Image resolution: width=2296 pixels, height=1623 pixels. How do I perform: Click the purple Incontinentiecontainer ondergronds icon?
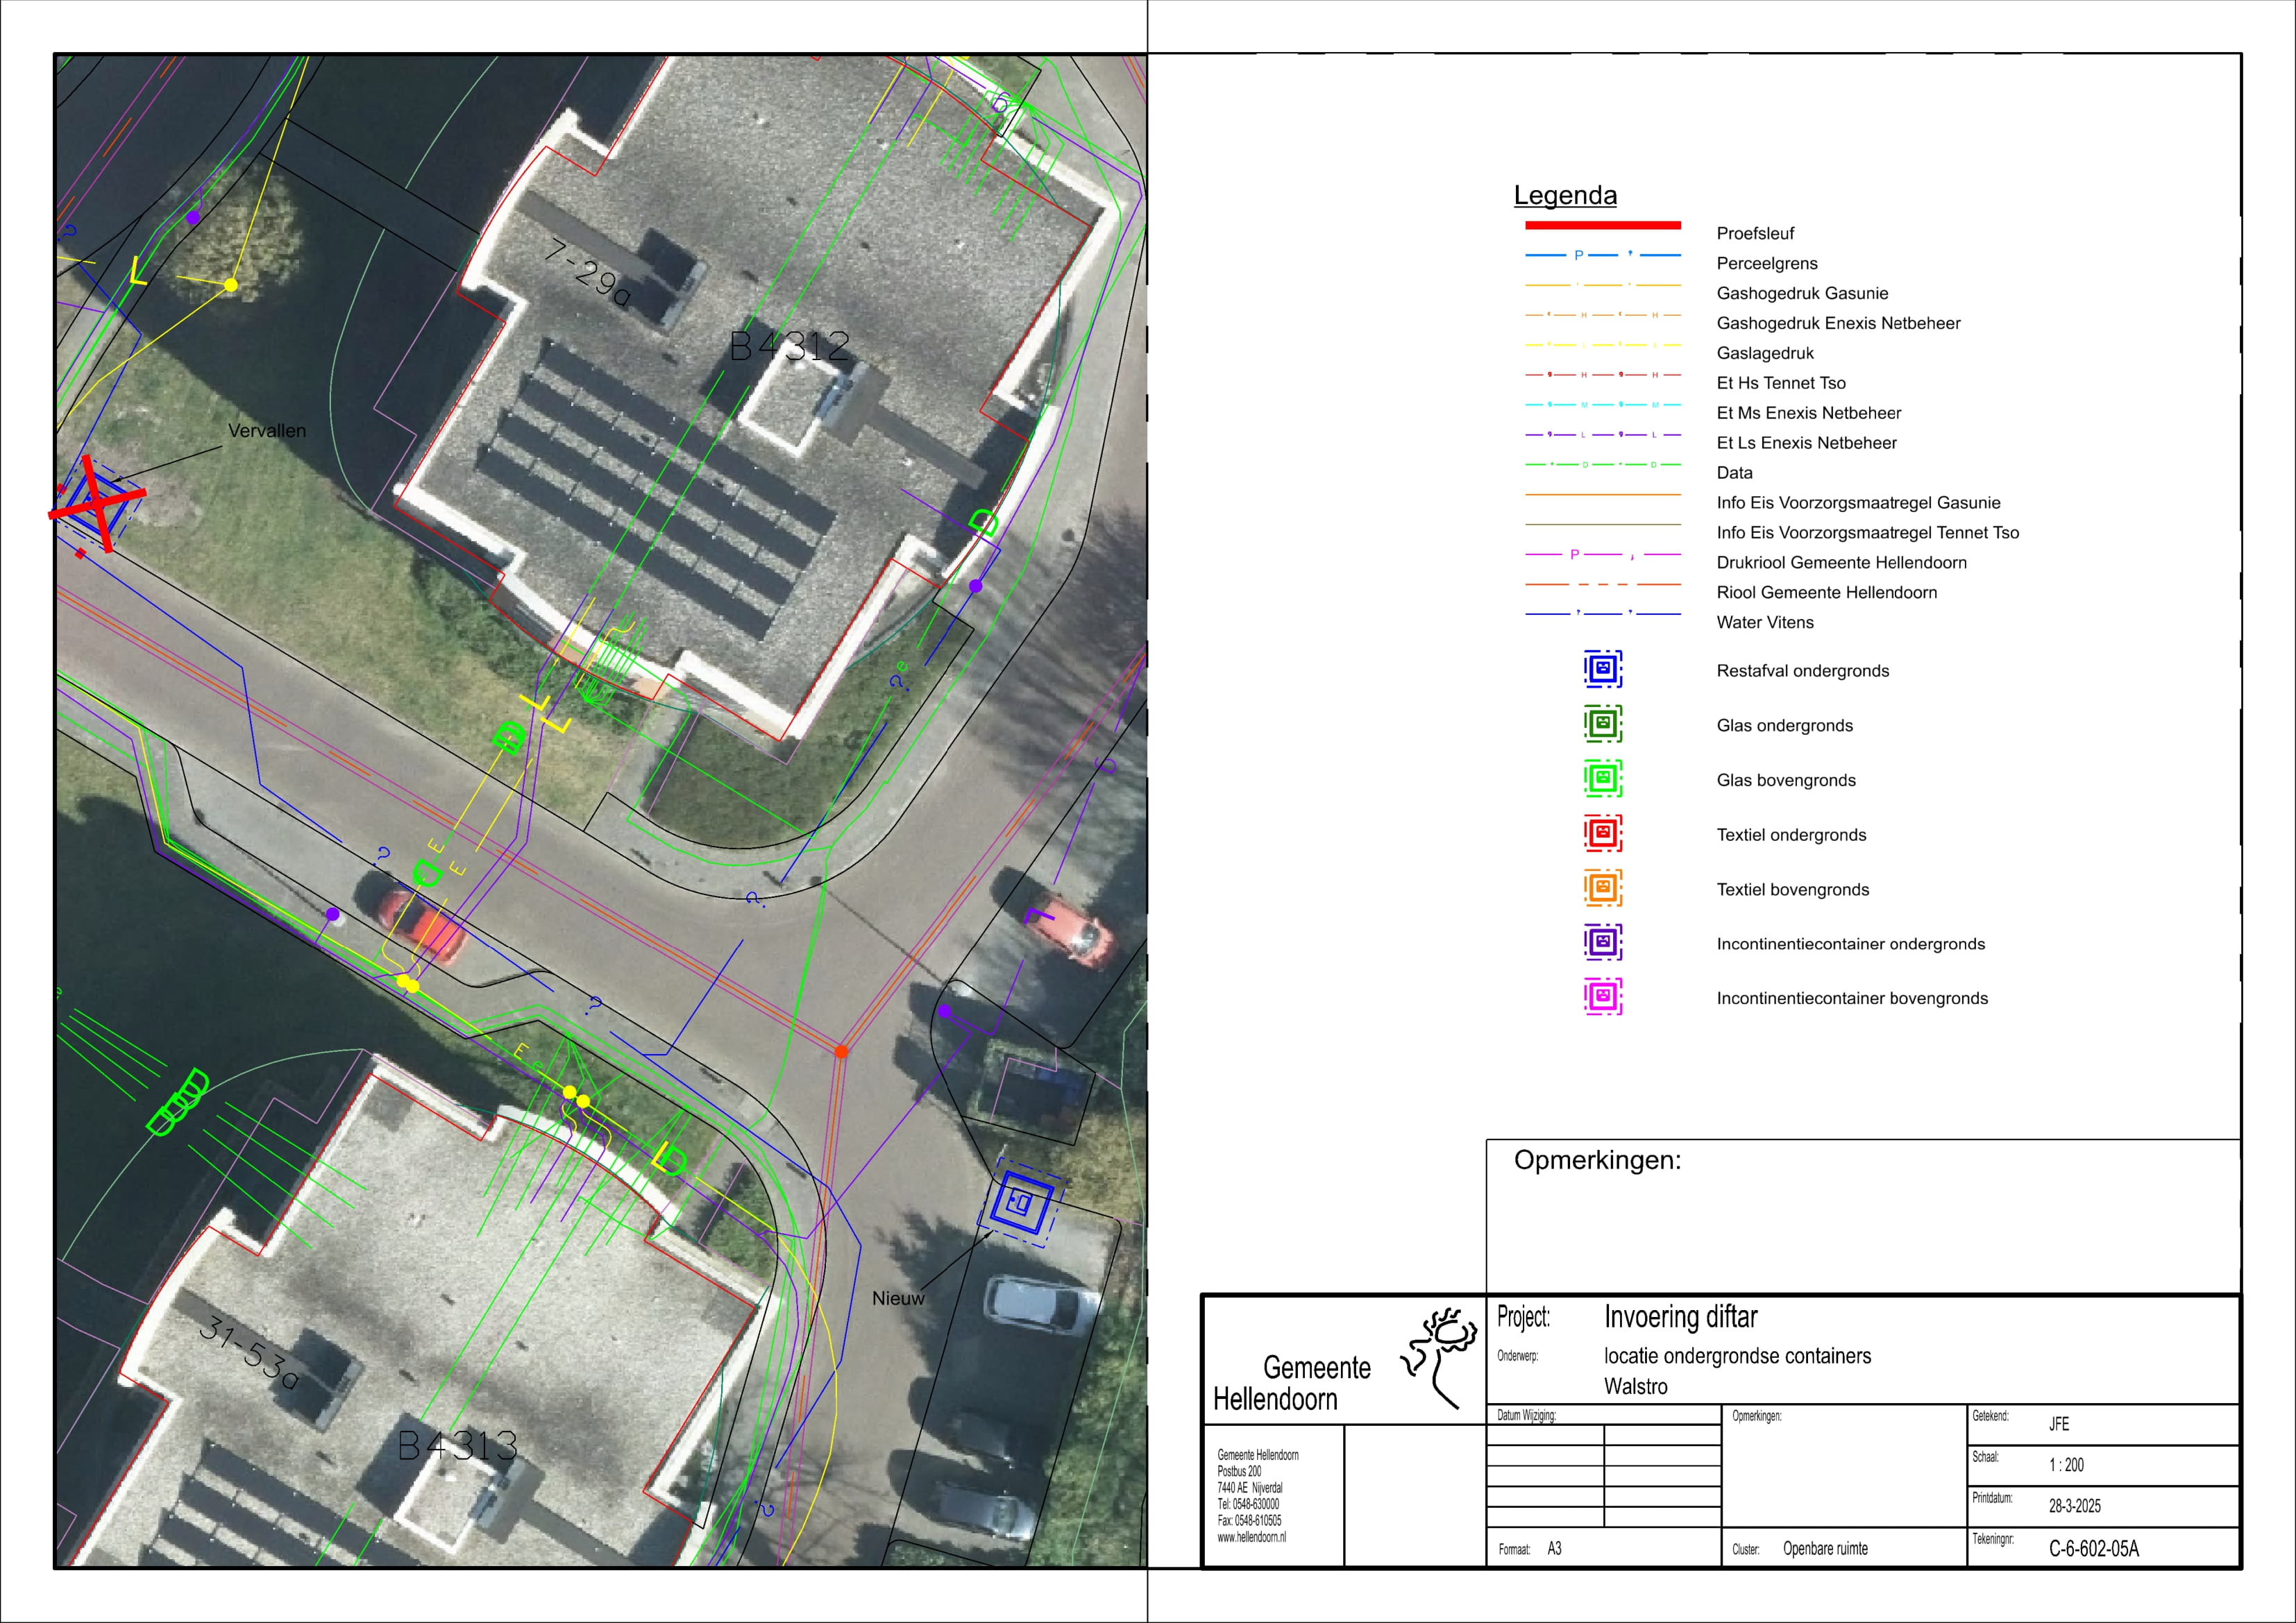click(x=1602, y=942)
